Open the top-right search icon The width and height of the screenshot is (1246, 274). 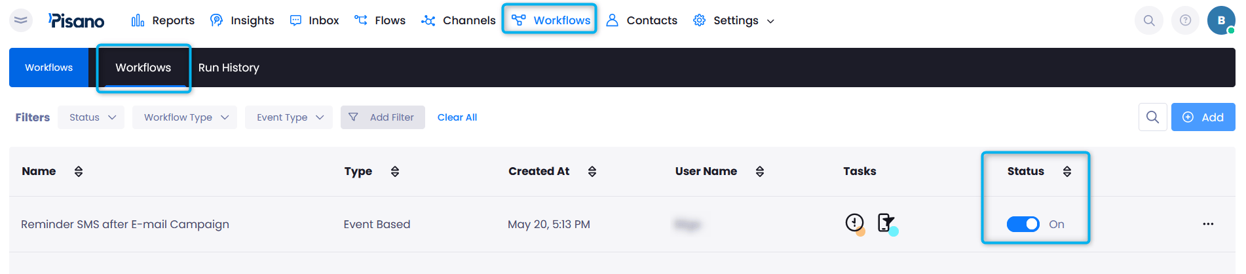pyautogui.click(x=1148, y=20)
